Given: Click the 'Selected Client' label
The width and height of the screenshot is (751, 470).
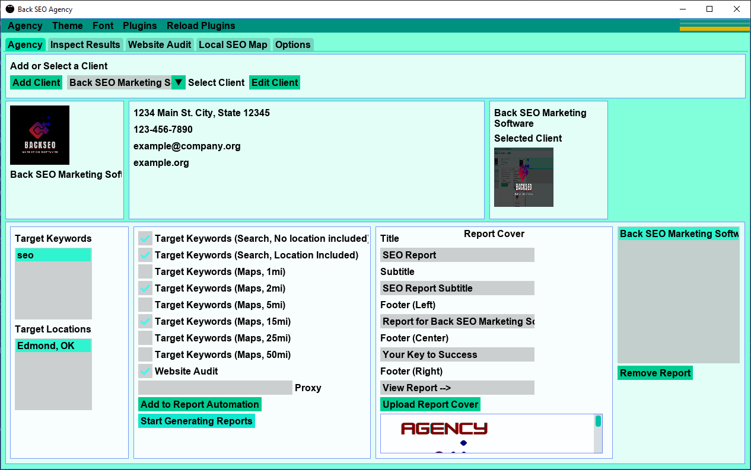Looking at the screenshot, I should (528, 138).
